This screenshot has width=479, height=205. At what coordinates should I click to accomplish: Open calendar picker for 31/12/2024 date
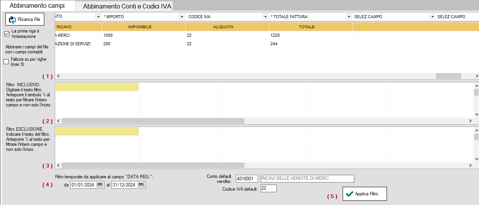[141, 185]
